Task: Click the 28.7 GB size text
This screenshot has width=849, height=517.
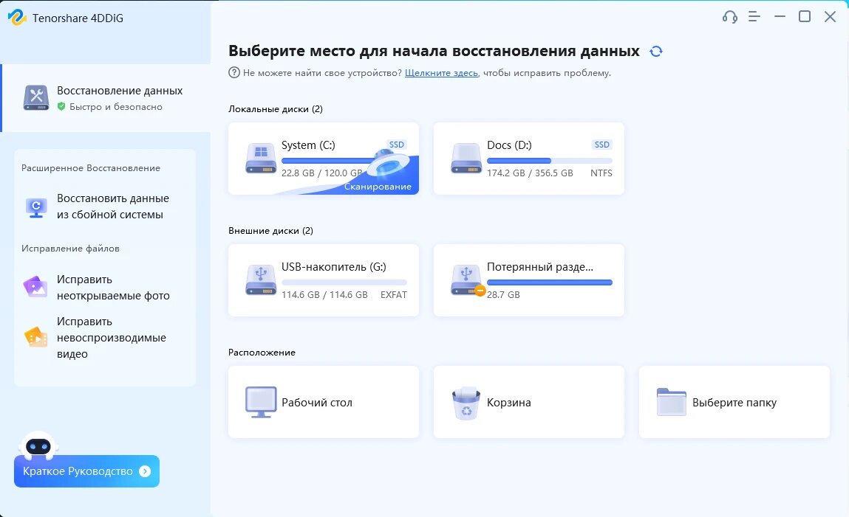Action: pyautogui.click(x=503, y=294)
